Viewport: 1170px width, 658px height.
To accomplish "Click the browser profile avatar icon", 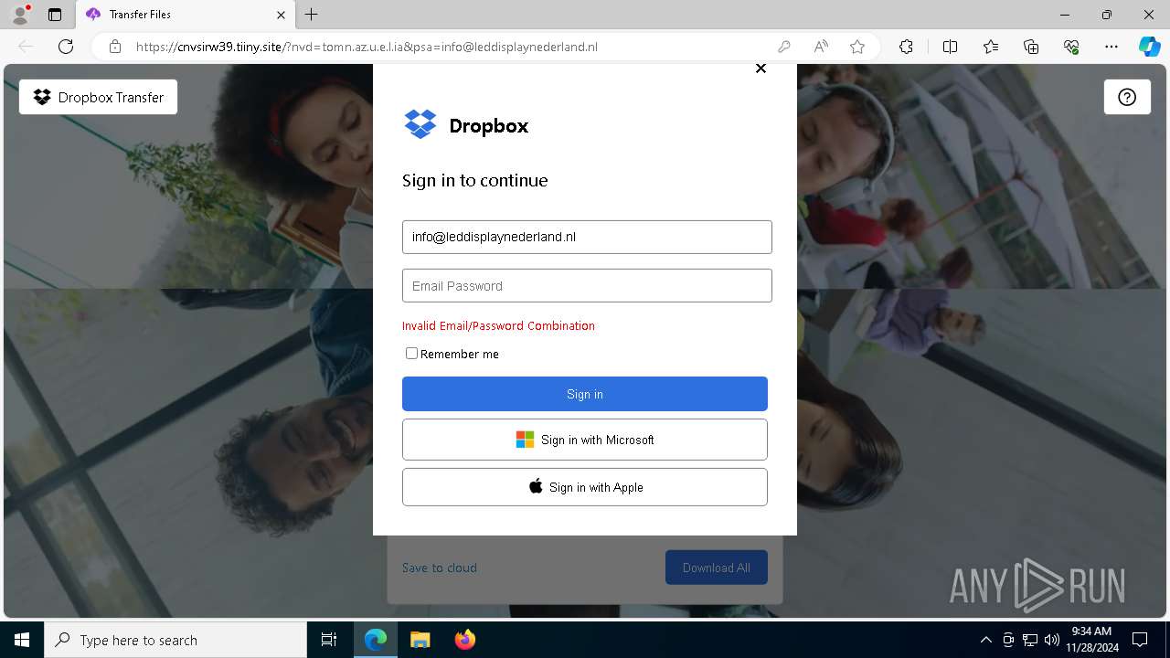I will tap(20, 15).
